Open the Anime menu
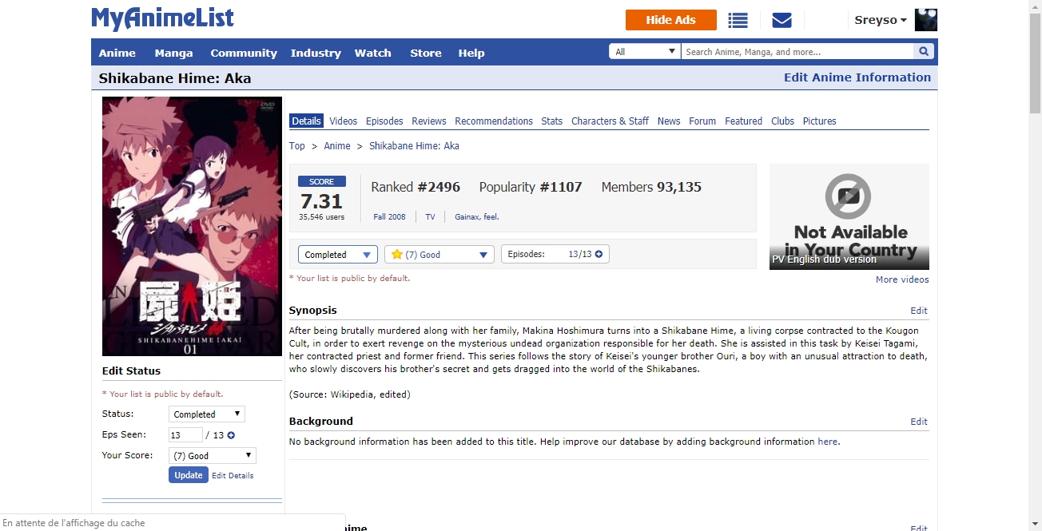 (117, 53)
